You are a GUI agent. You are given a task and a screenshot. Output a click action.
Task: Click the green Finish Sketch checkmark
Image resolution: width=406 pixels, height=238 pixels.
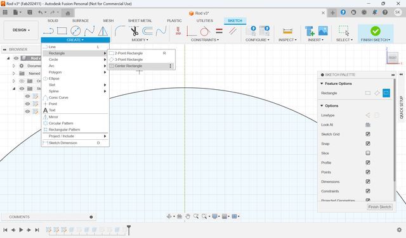tap(376, 31)
